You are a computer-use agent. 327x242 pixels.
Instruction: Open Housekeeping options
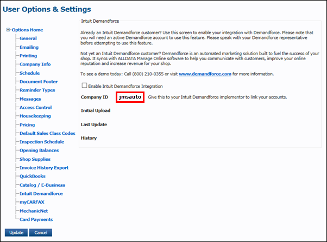click(x=35, y=116)
